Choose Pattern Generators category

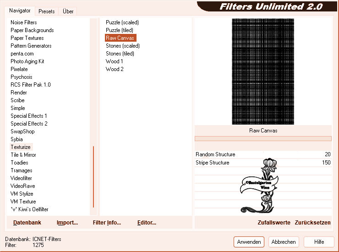(x=31, y=46)
